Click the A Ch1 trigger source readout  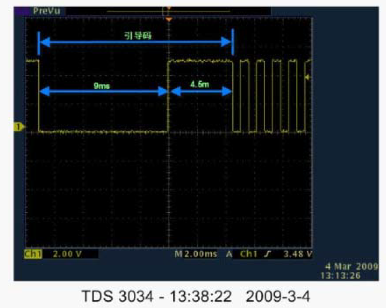(x=242, y=254)
